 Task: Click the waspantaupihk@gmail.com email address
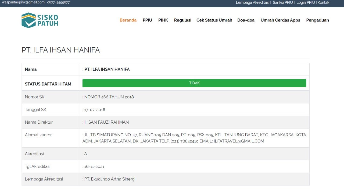(x=23, y=2)
